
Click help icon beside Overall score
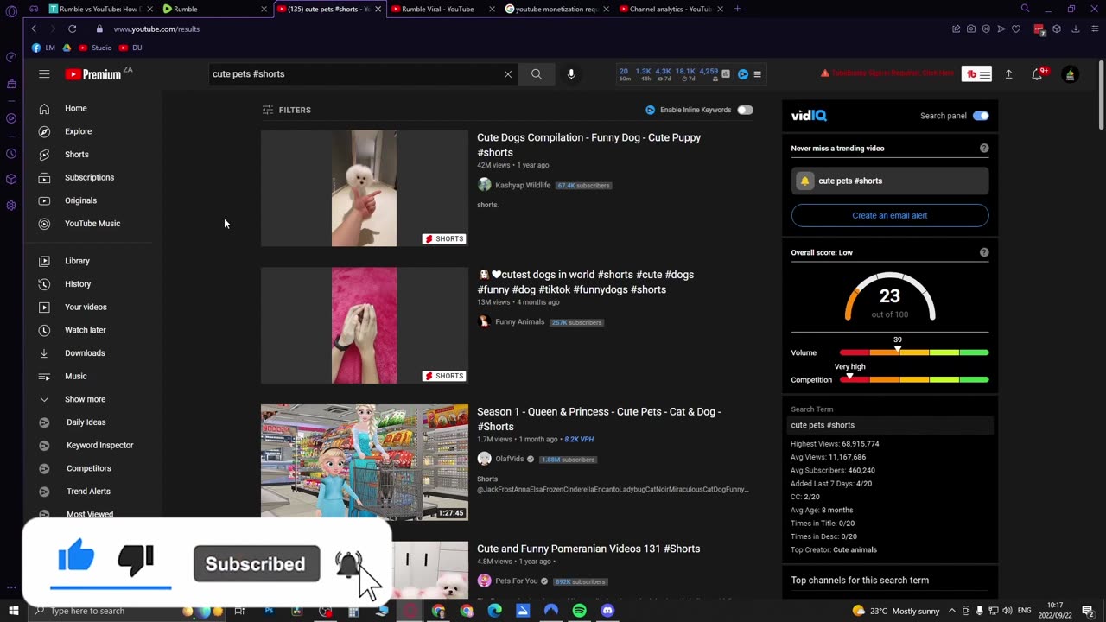point(984,253)
